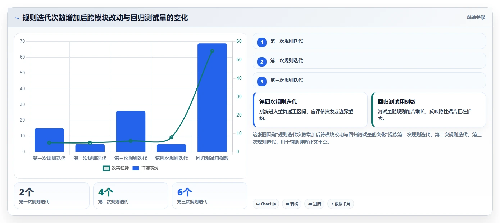
Task: Select the Chart.js tag
Action: pyautogui.click(x=266, y=204)
